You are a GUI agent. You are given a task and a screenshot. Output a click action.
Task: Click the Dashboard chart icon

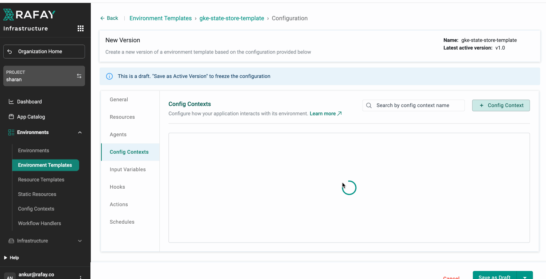(11, 102)
